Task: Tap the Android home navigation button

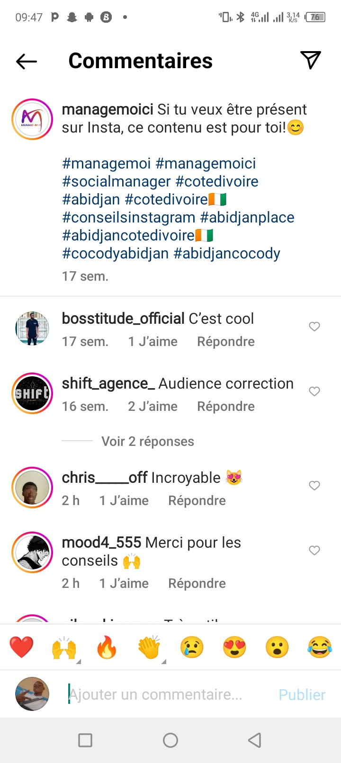Action: (170, 740)
